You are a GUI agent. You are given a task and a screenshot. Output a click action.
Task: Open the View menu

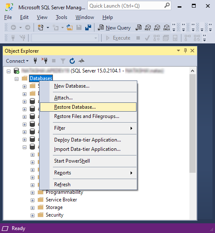tap(42, 17)
